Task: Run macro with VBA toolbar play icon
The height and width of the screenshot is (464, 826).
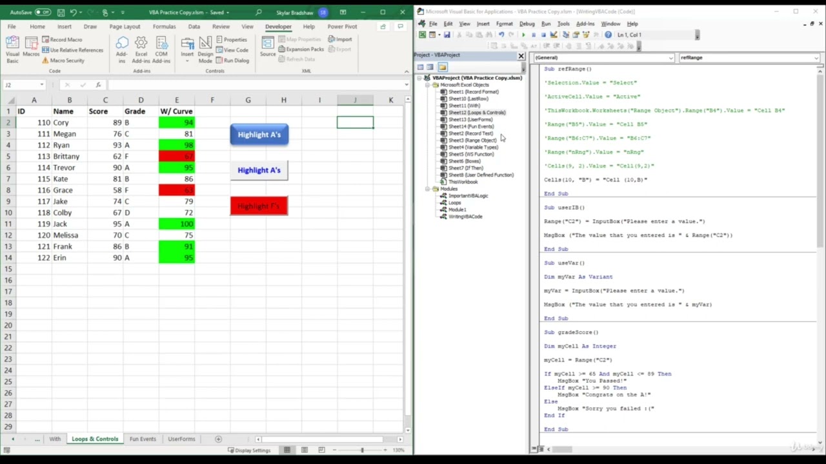Action: [x=523, y=35]
